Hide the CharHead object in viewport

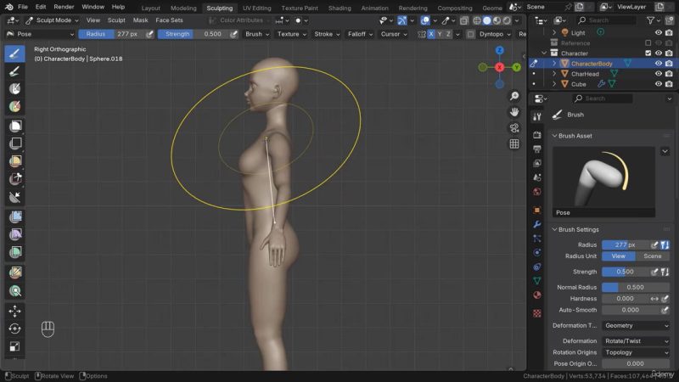coord(658,74)
